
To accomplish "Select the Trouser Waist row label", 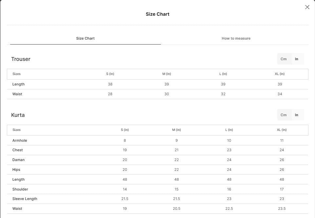I will pos(17,94).
